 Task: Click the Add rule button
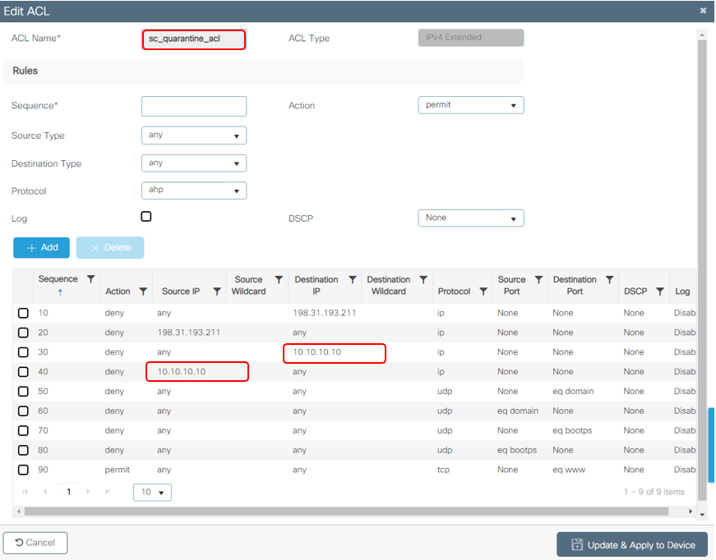coord(42,248)
